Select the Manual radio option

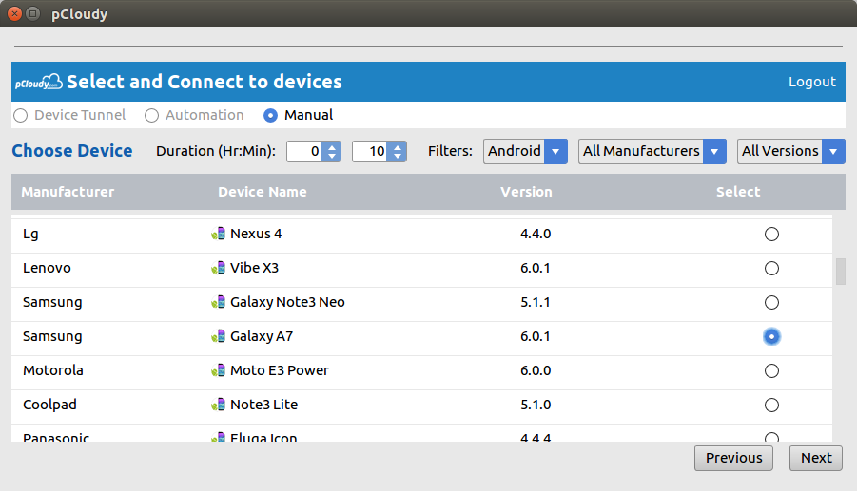click(270, 115)
